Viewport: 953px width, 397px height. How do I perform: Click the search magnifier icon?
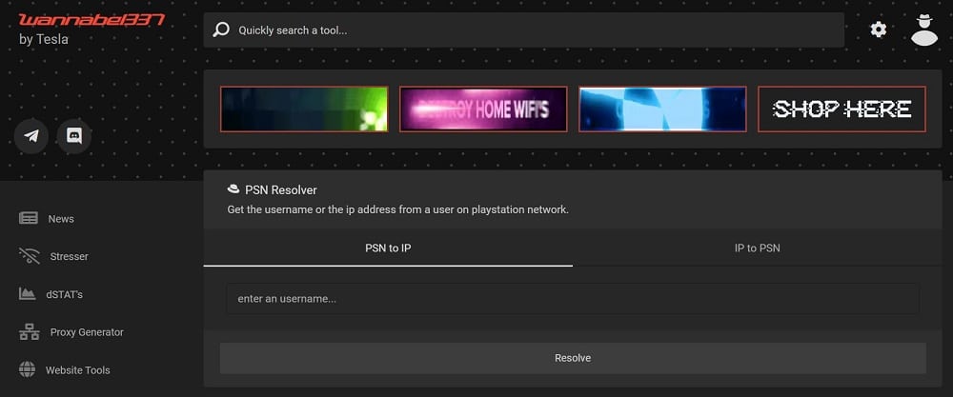click(221, 30)
